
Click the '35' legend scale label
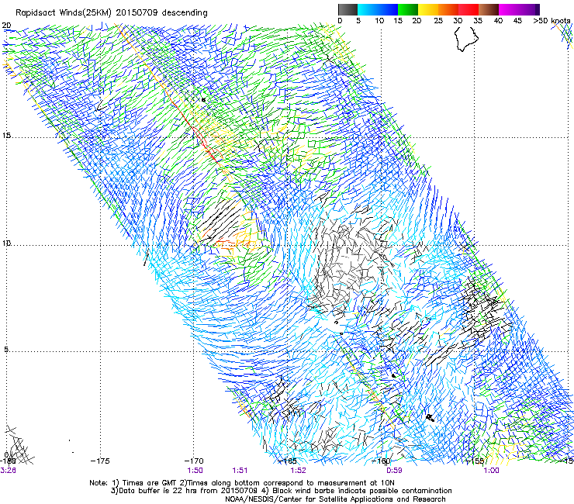click(x=478, y=20)
